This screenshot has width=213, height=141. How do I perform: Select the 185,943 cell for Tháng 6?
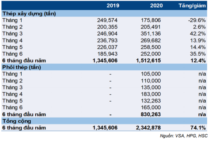tap(107, 54)
